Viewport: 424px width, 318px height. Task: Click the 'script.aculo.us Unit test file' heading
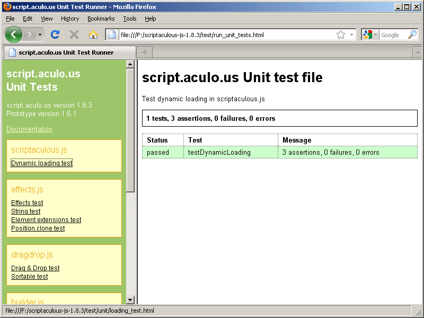[x=232, y=77]
